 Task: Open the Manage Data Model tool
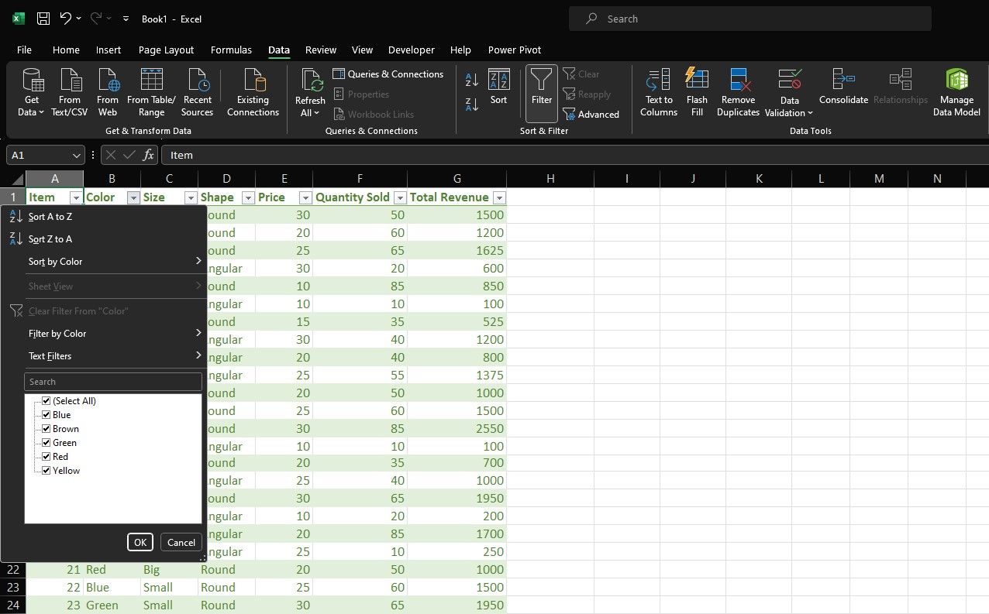pyautogui.click(x=956, y=91)
